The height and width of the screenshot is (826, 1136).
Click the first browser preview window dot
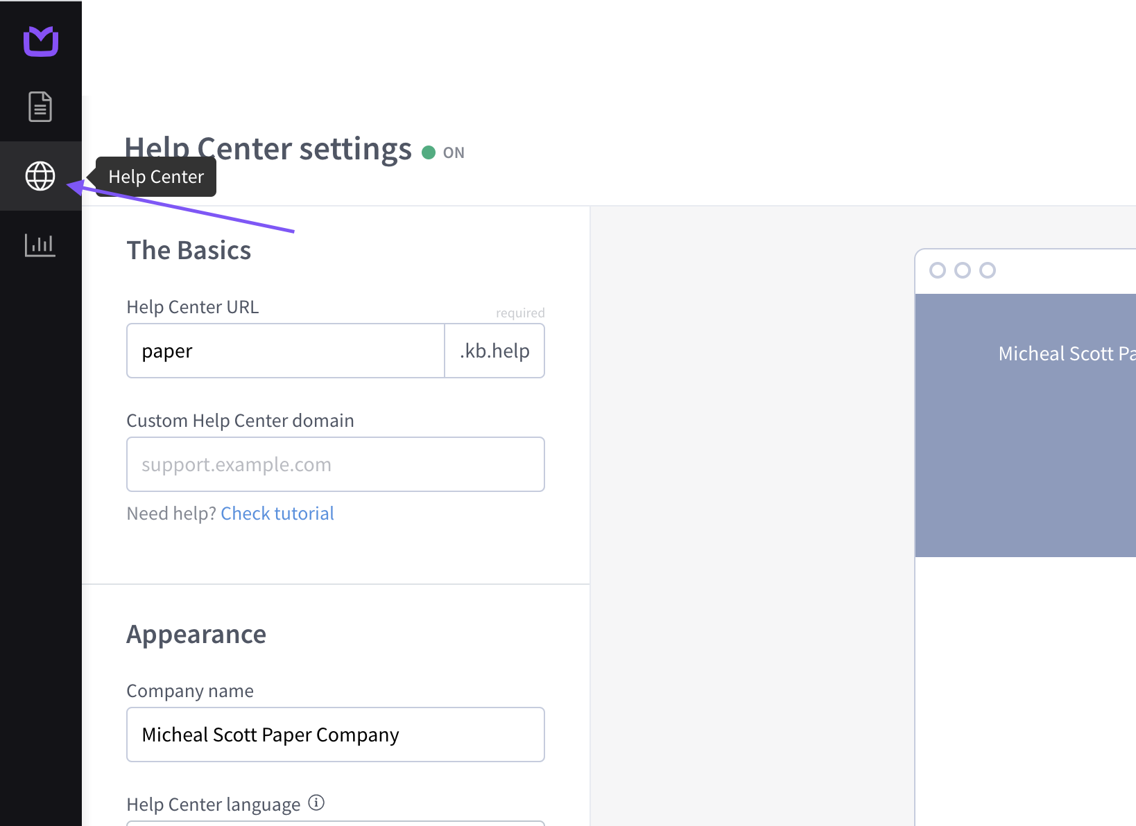938,270
